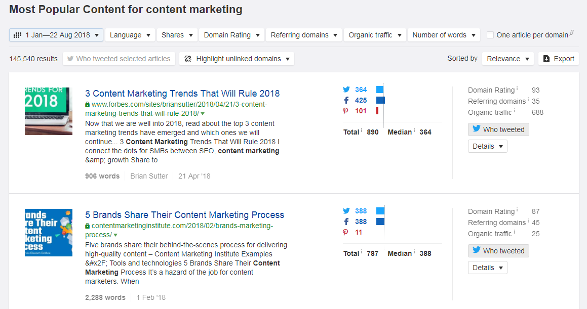The height and width of the screenshot is (309, 587).
Task: Click the Trends for 2018 article thumbnail
Action: 49,111
